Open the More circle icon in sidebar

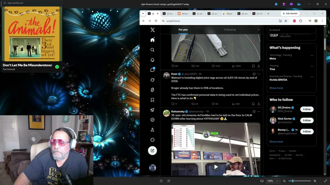point(153,140)
